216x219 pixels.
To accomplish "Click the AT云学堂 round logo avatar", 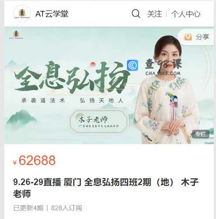I will tap(22, 13).
